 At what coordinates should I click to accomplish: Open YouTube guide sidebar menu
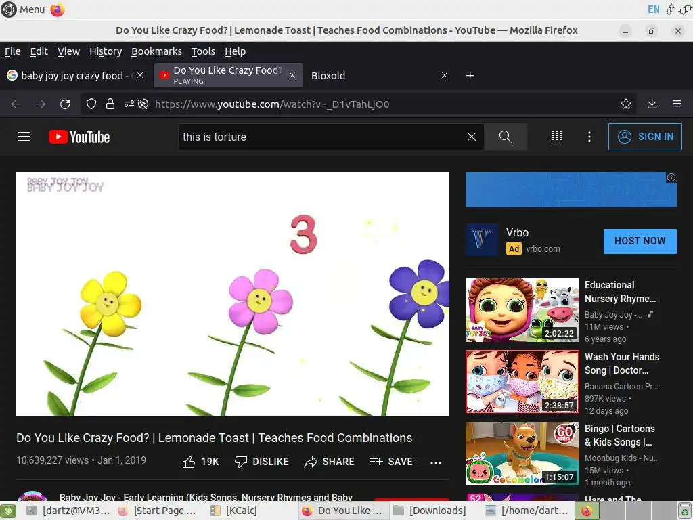point(24,137)
